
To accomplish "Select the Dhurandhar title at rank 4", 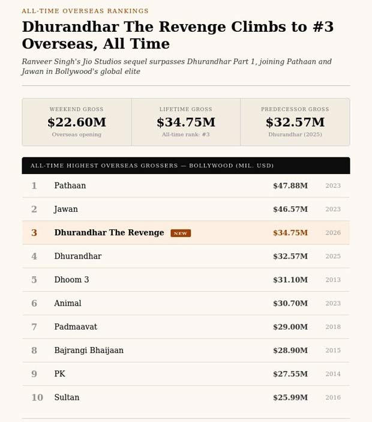I will click(x=78, y=256).
